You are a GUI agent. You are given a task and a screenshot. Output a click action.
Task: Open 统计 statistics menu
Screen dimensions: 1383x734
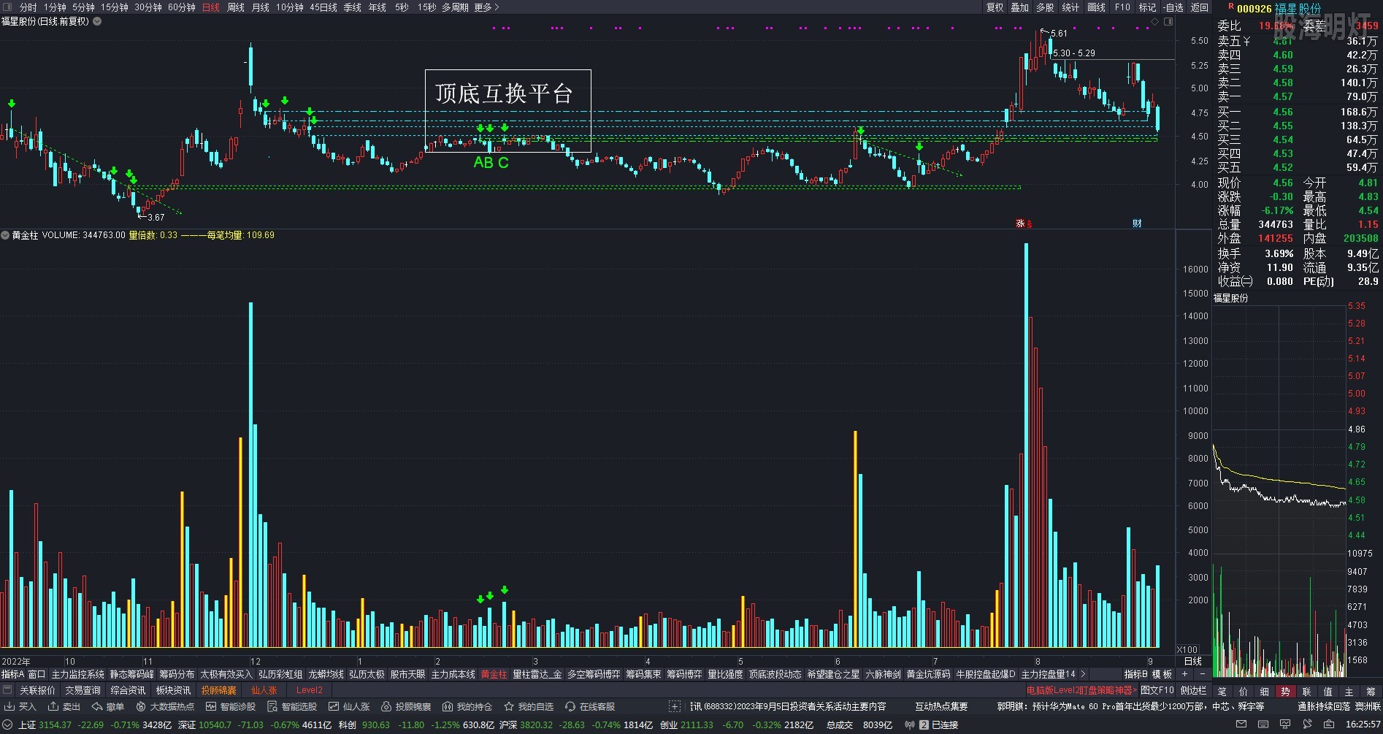[x=1070, y=7]
